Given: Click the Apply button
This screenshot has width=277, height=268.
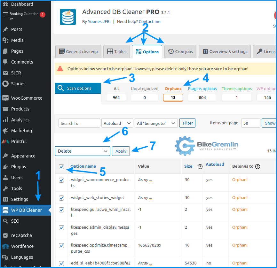Looking at the screenshot, I should click(121, 151).
